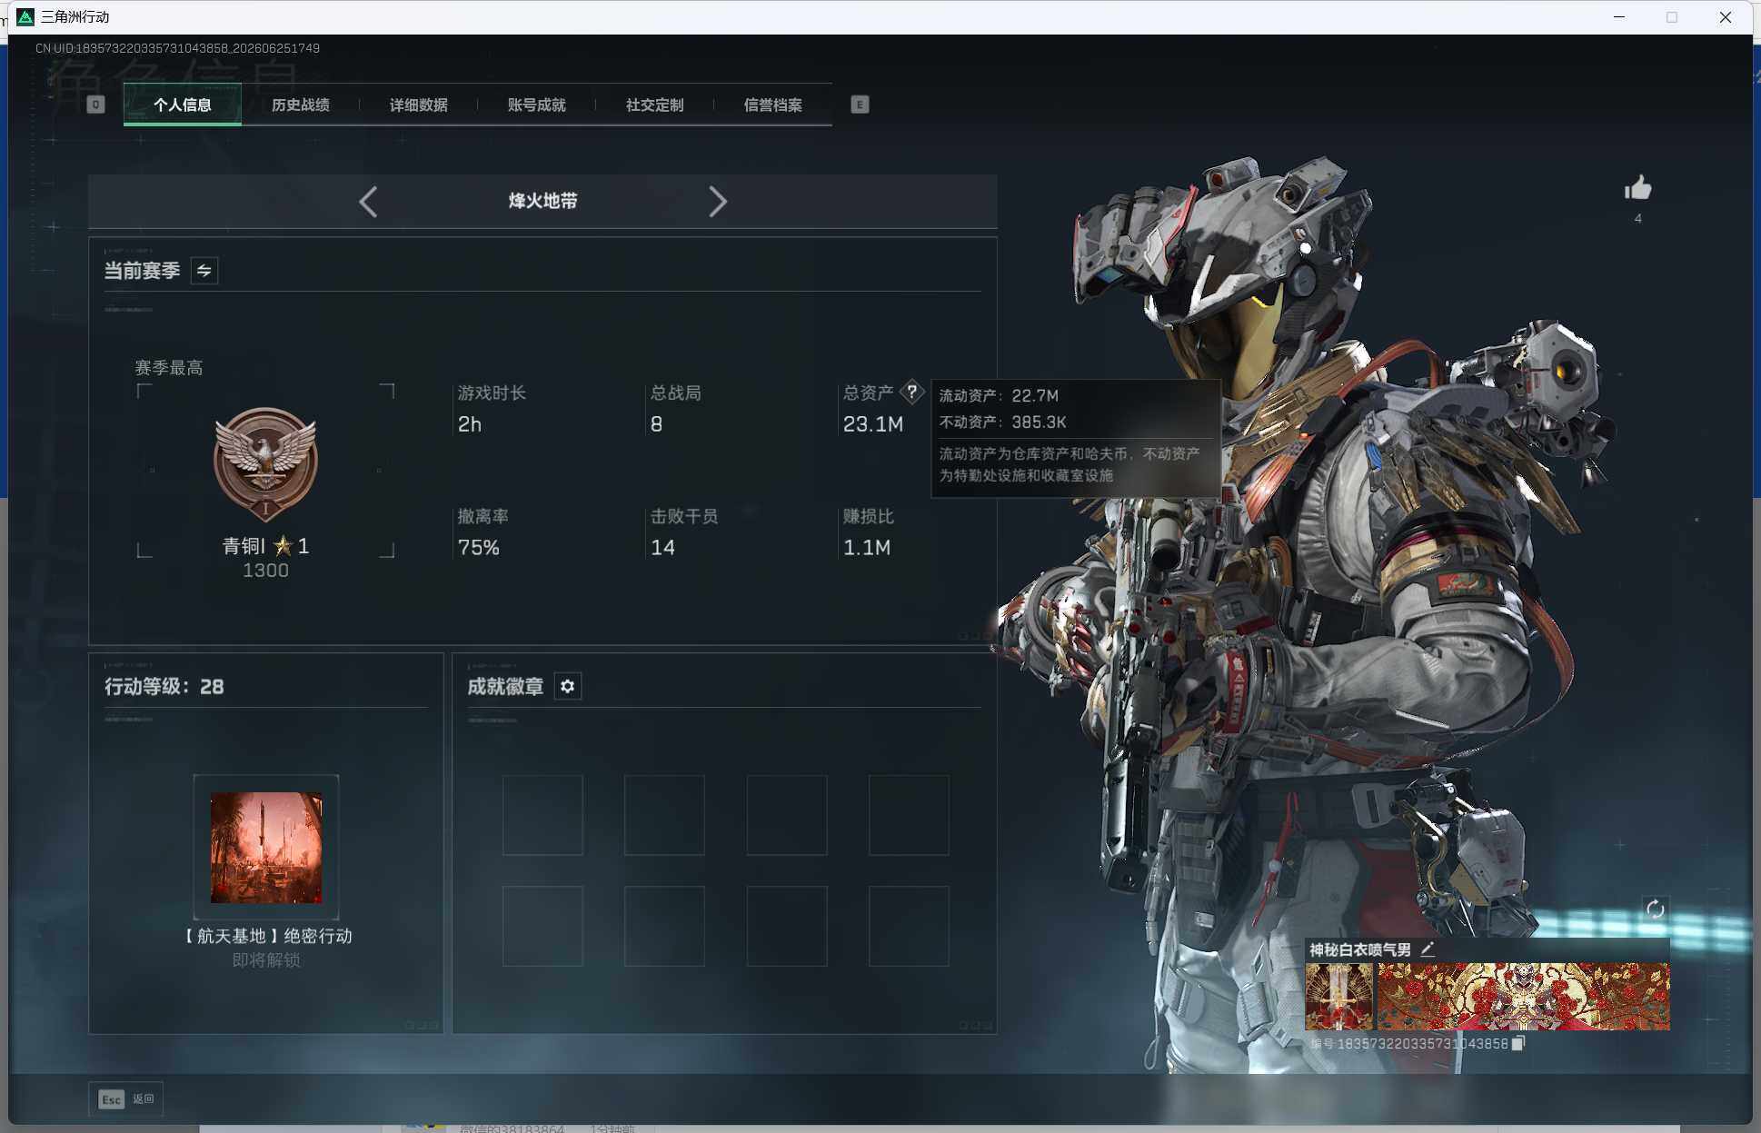The height and width of the screenshot is (1133, 1761).
Task: Click the E next-tab key icon
Action: coord(860,104)
